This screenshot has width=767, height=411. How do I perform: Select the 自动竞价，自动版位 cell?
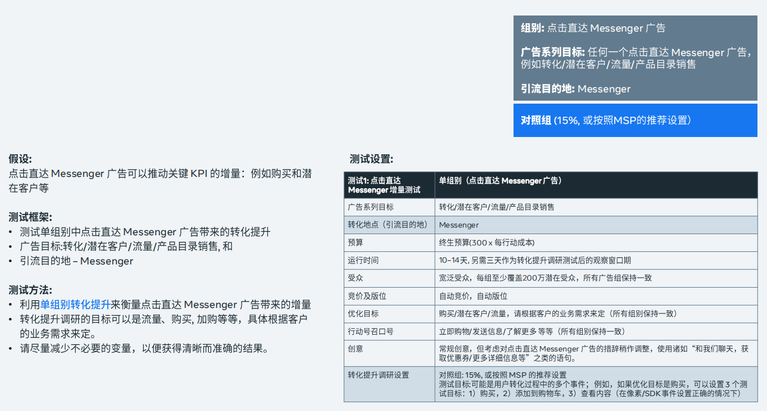(596, 296)
